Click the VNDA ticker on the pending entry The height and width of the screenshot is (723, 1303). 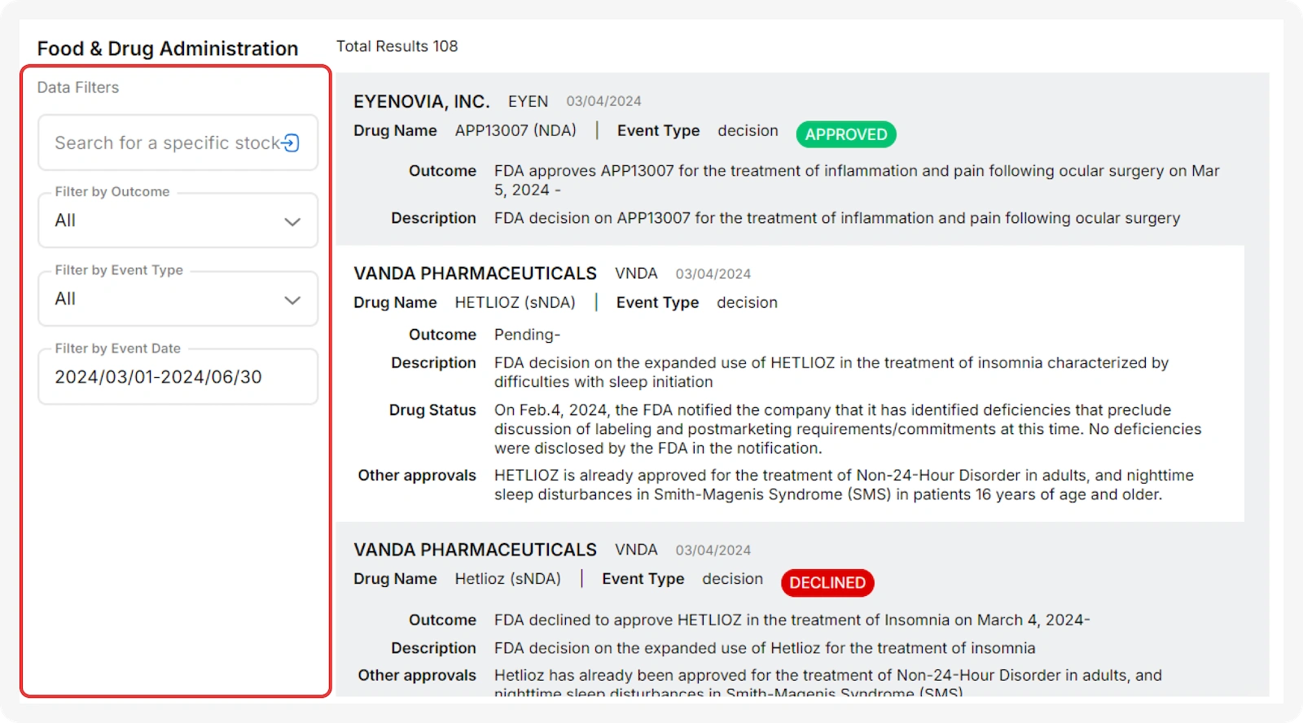click(635, 274)
